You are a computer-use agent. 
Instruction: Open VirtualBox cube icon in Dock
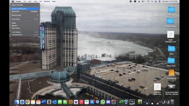(126, 102)
